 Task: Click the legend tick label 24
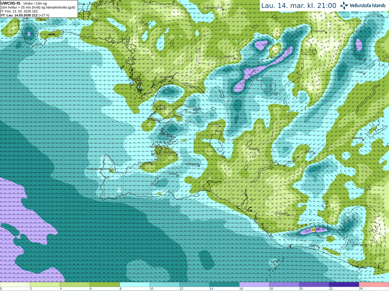pos(361,289)
